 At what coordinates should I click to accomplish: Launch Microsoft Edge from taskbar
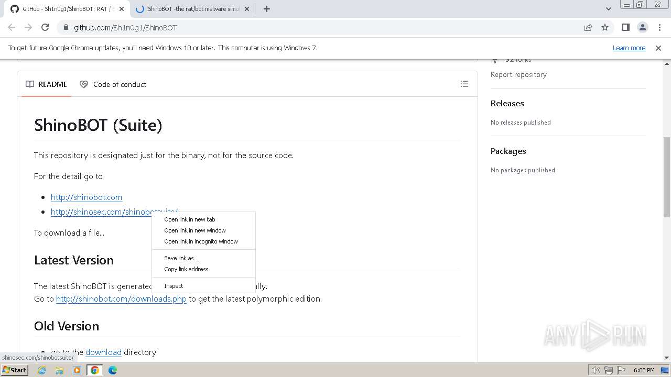(x=113, y=370)
